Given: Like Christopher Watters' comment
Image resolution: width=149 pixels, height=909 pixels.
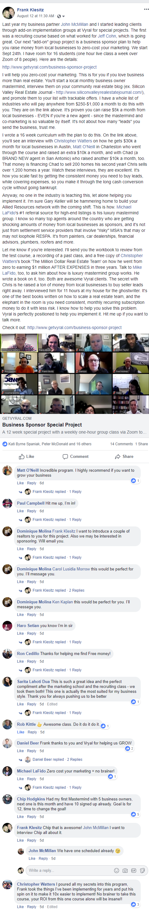Looking at the screenshot, I should pos(20,907).
